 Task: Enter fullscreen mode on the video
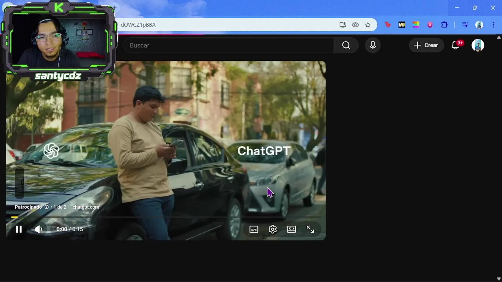tap(310, 230)
